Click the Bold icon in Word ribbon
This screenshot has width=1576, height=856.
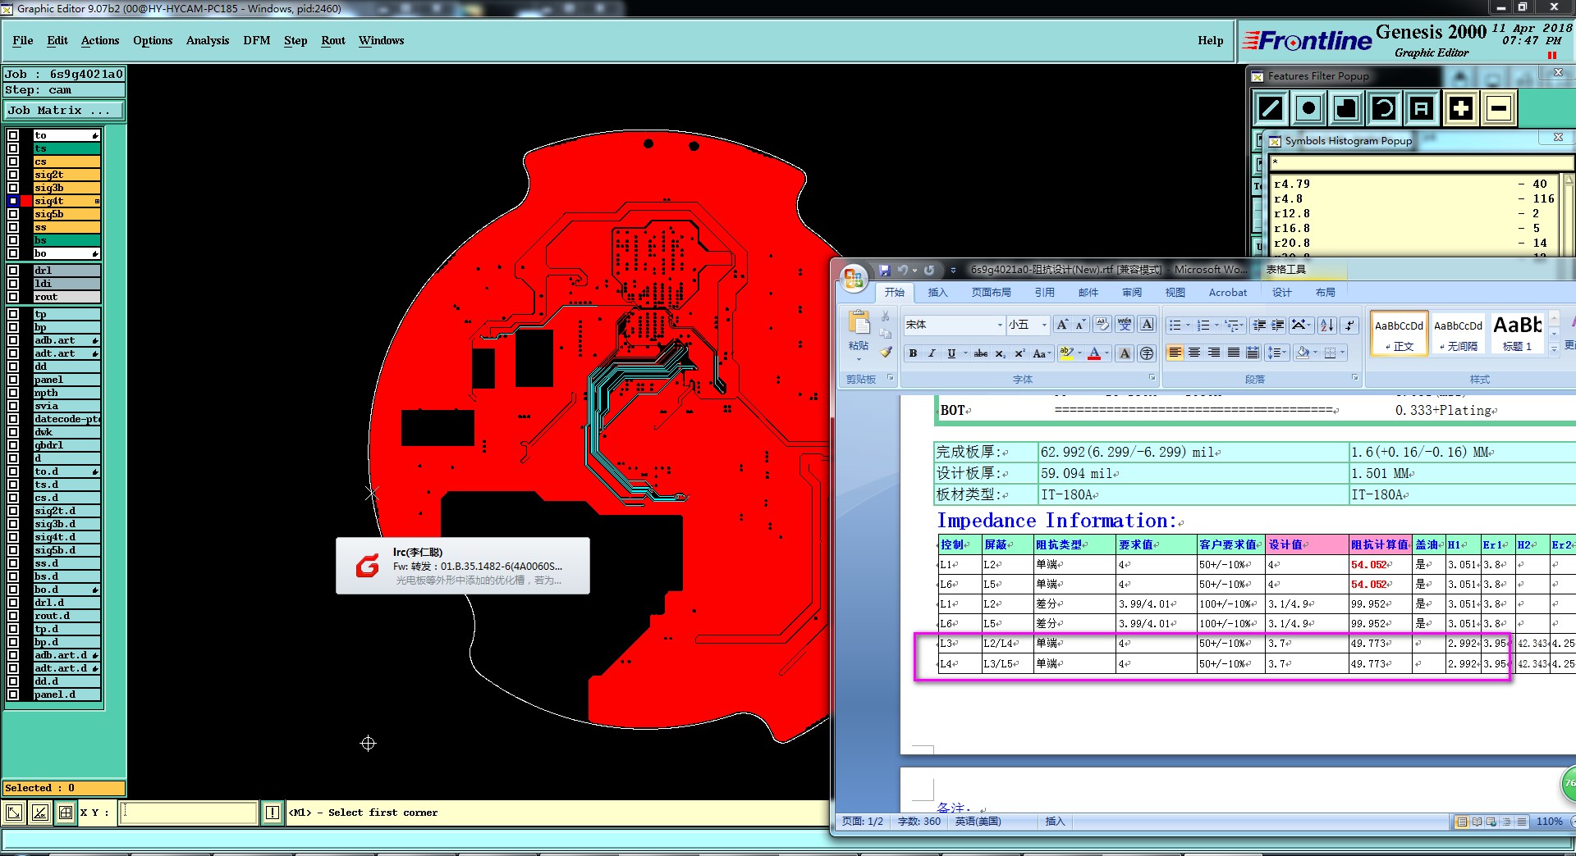pyautogui.click(x=913, y=353)
